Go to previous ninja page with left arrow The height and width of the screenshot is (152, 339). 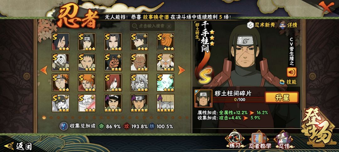44,70
